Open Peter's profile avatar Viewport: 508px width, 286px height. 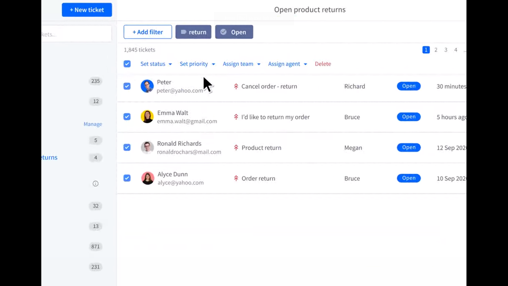point(147,86)
